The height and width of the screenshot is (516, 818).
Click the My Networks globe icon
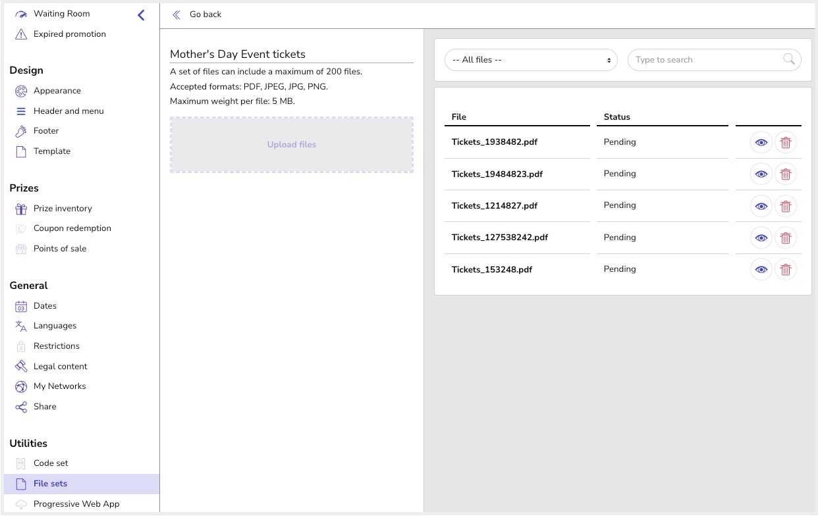coord(21,386)
